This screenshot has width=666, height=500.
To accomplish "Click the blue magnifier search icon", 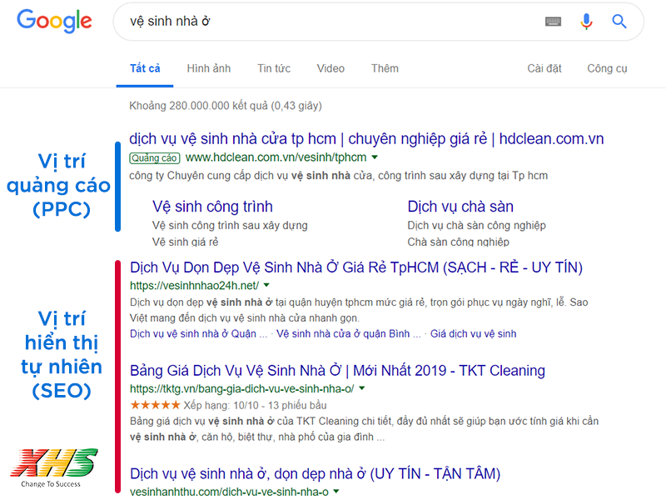I will (619, 22).
